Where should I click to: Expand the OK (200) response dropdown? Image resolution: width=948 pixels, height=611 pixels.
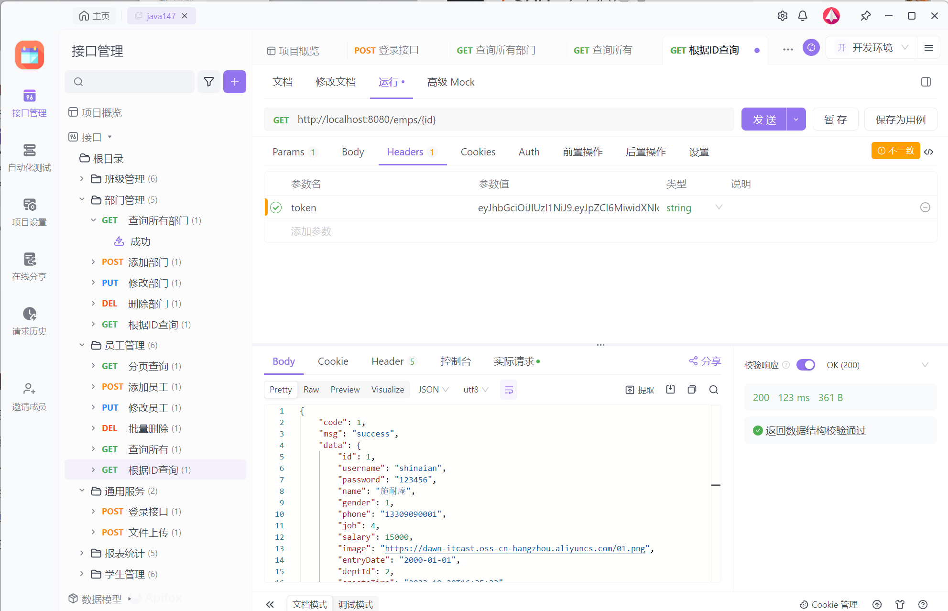tap(925, 365)
